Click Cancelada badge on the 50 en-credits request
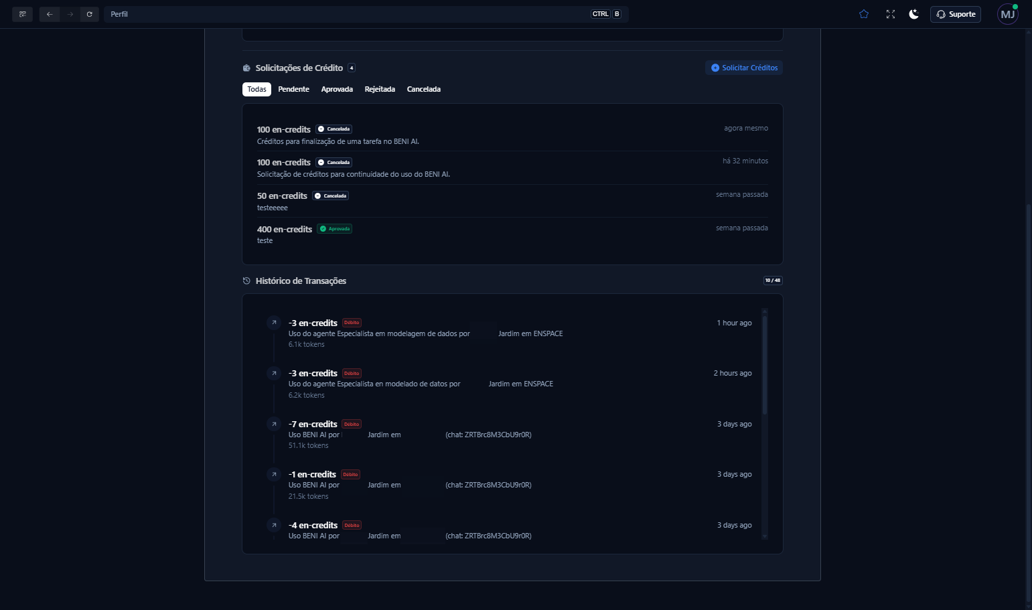The image size is (1032, 610). [331, 196]
